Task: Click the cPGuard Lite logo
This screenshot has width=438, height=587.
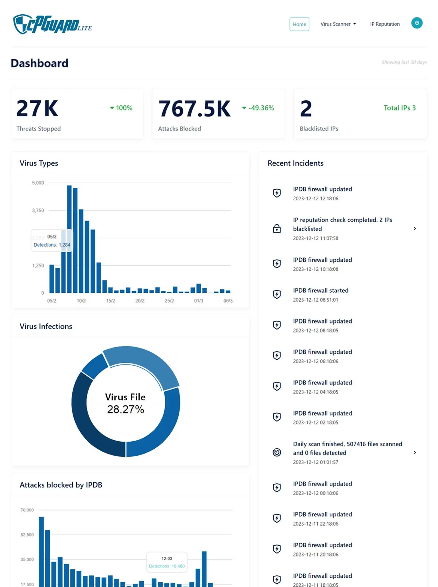Action: click(53, 24)
